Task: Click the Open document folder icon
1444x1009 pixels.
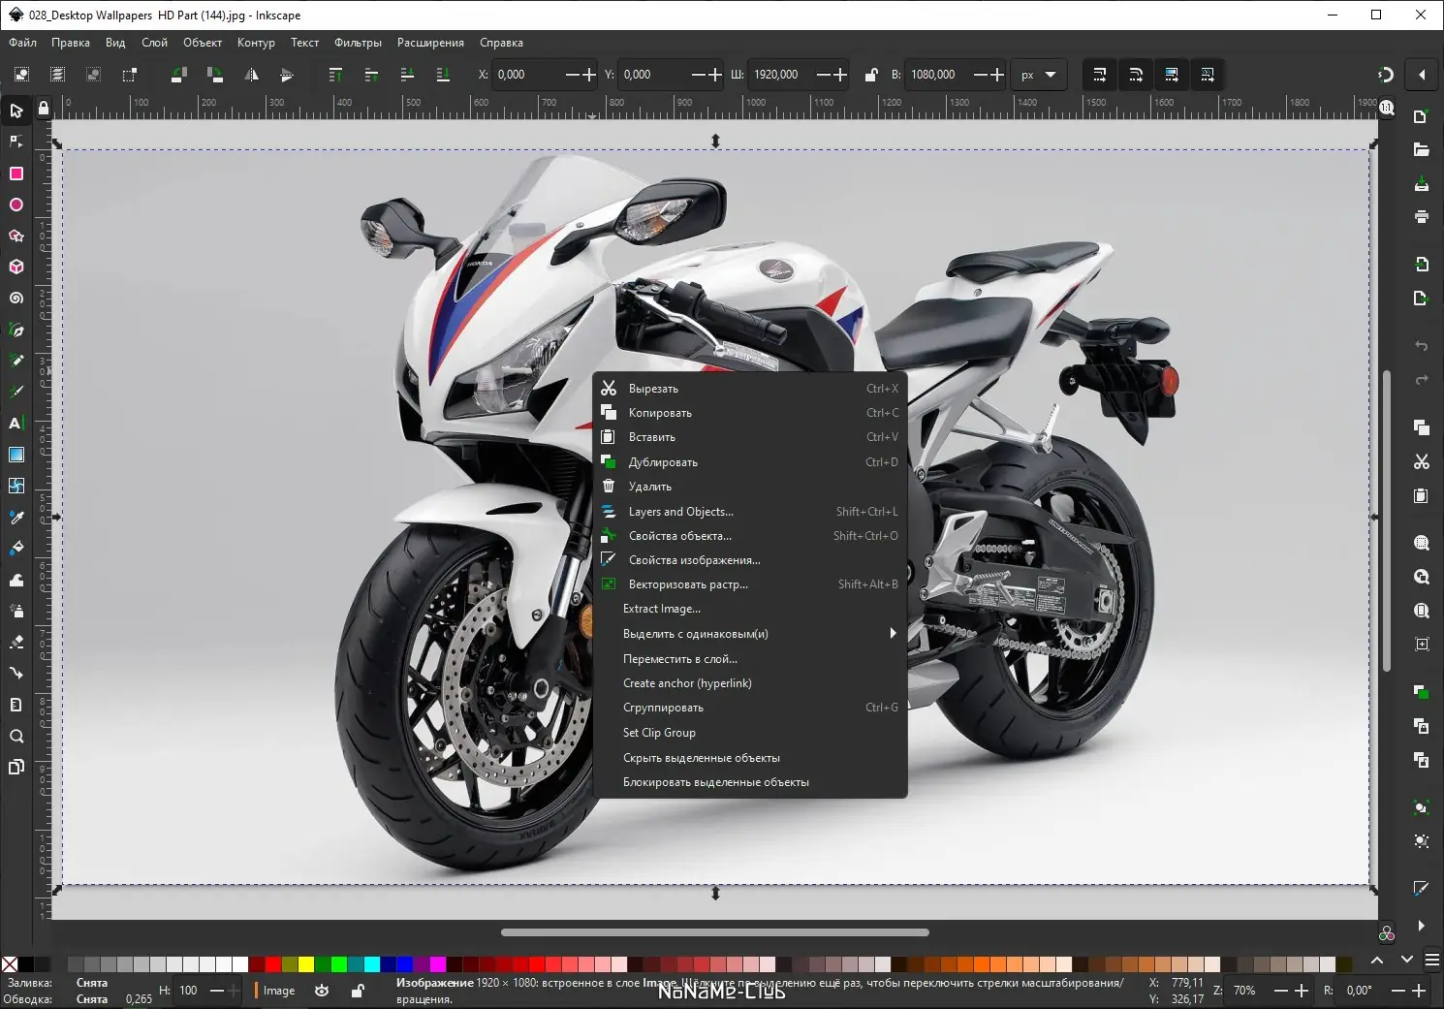Action: pyautogui.click(x=1421, y=149)
